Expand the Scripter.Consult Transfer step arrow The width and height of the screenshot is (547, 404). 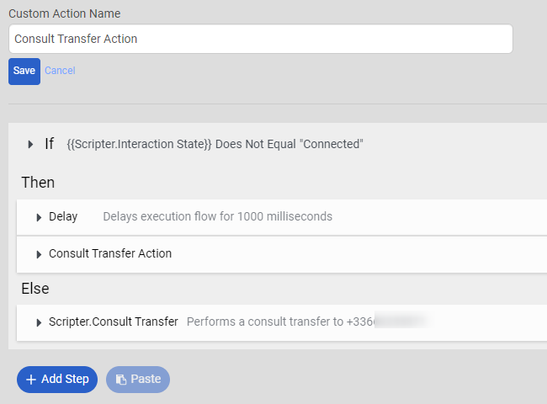coord(39,322)
